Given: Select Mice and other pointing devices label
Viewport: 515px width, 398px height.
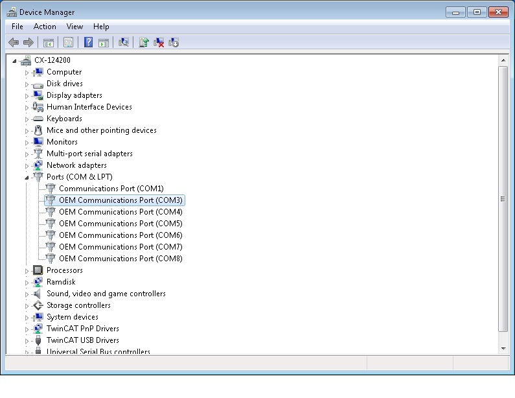Looking at the screenshot, I should 102,130.
